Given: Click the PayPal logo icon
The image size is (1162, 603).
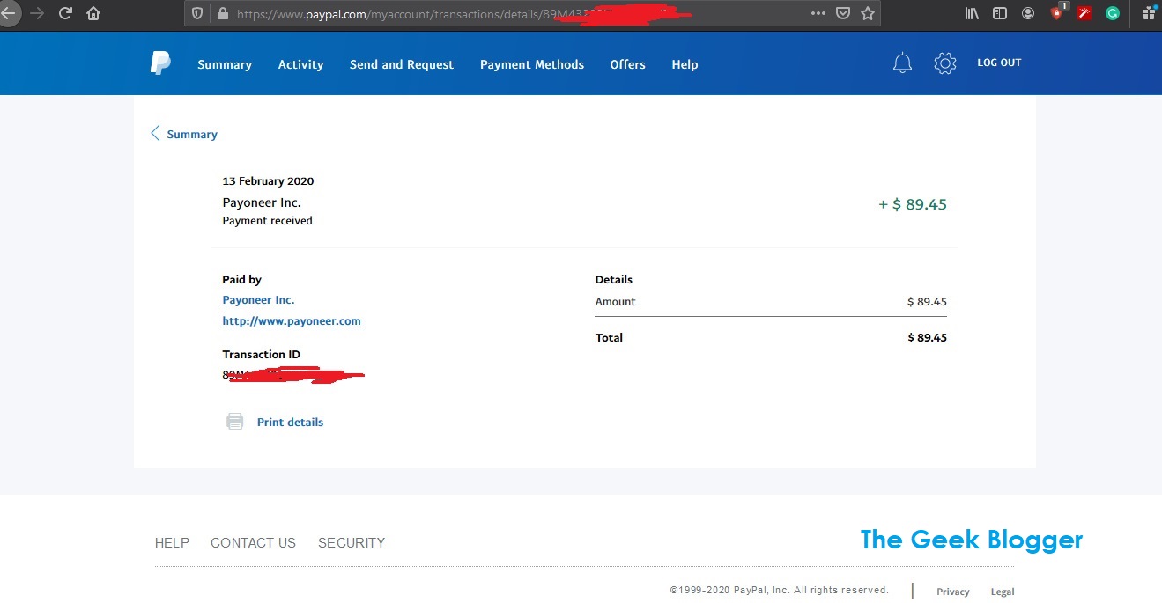Looking at the screenshot, I should pyautogui.click(x=160, y=63).
